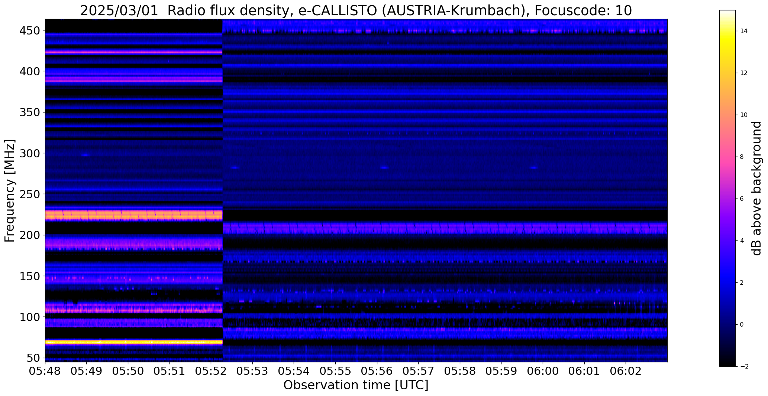Click the colorbar tick value 6
The image size is (768, 396).
[x=742, y=199]
